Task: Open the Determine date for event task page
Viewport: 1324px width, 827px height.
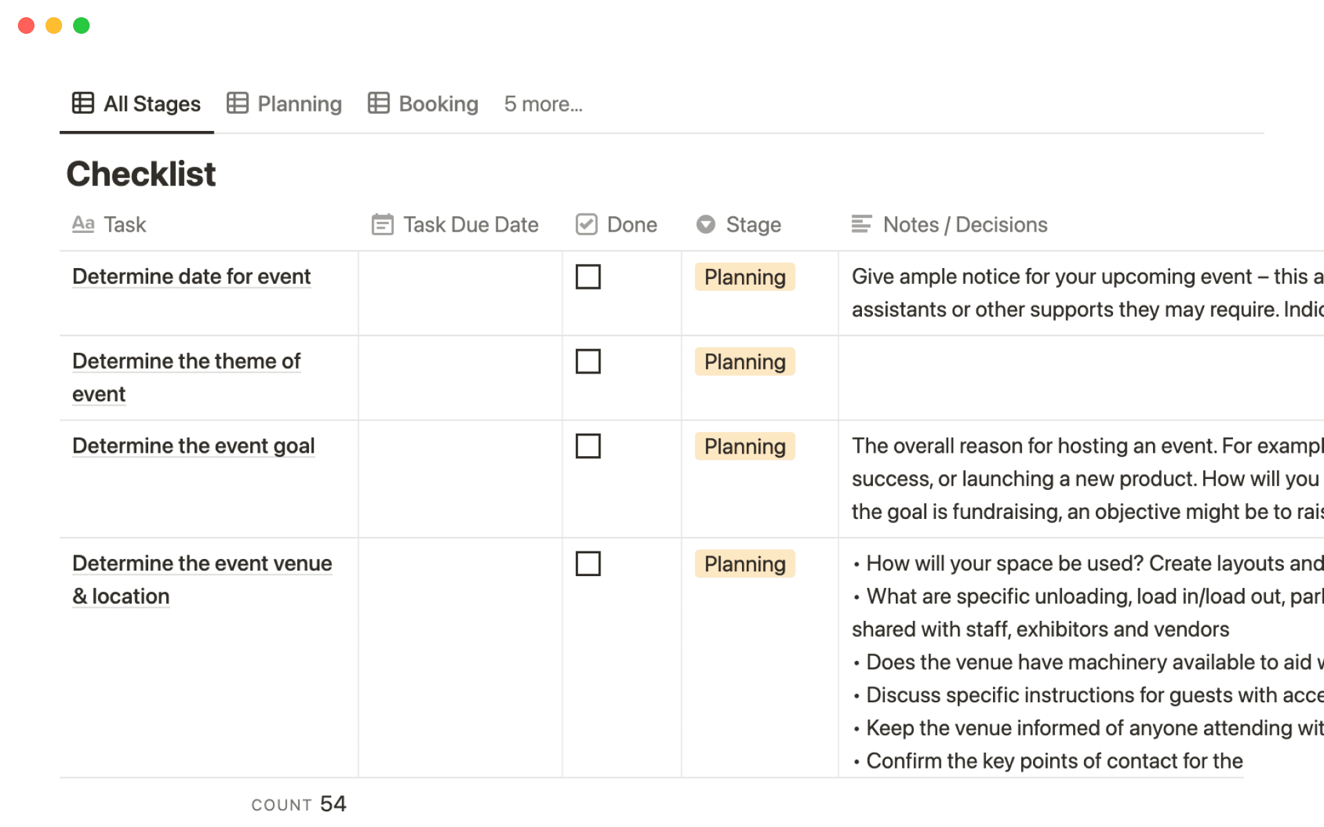Action: [x=191, y=276]
